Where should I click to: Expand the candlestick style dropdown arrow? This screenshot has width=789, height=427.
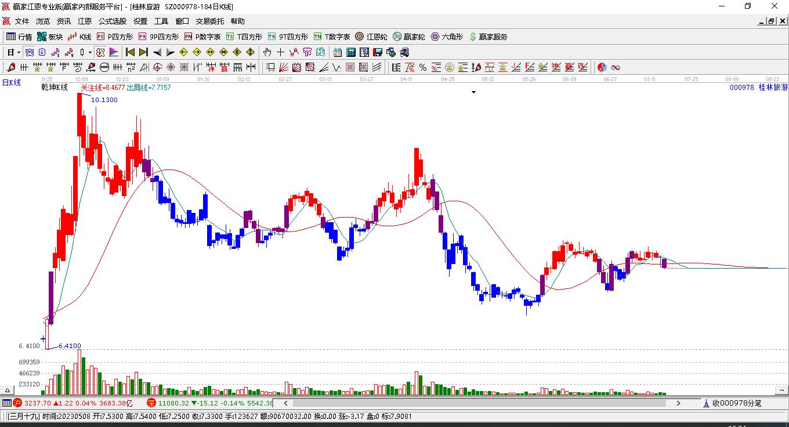(90, 52)
